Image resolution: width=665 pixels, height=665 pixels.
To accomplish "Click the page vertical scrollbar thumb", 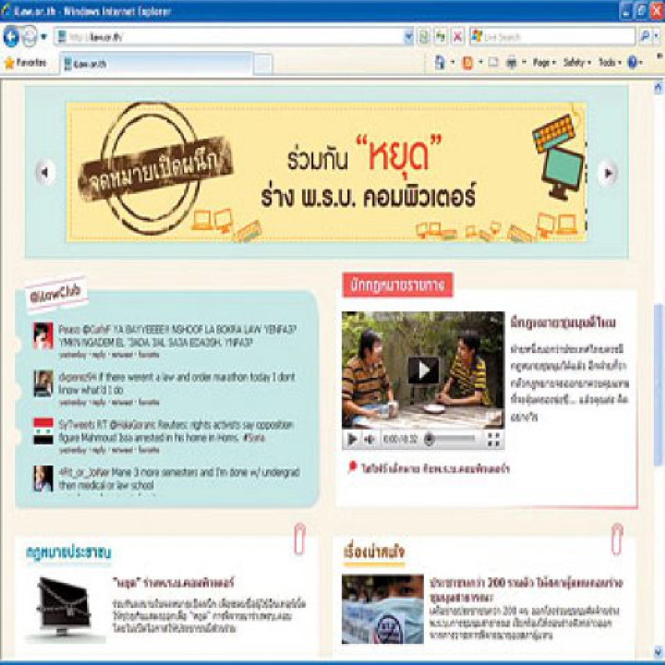I will tap(658, 385).
